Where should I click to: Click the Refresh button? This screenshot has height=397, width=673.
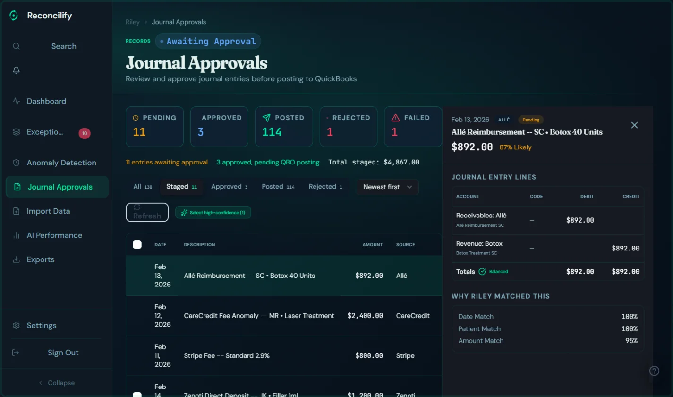[147, 212]
